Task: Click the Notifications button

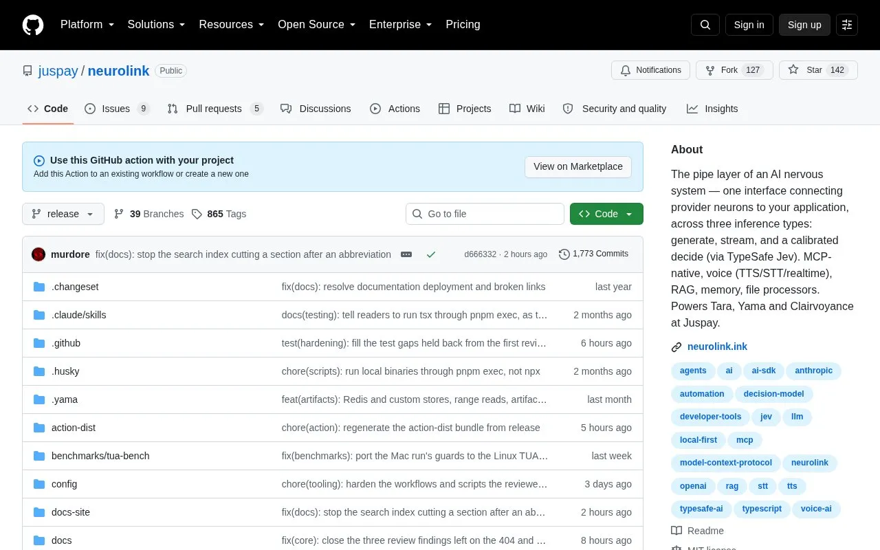Action: point(650,70)
